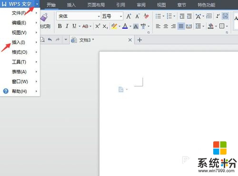238x176 pixels.
Task: Switch to the 审阅 ribbon tab
Action: (141, 5)
